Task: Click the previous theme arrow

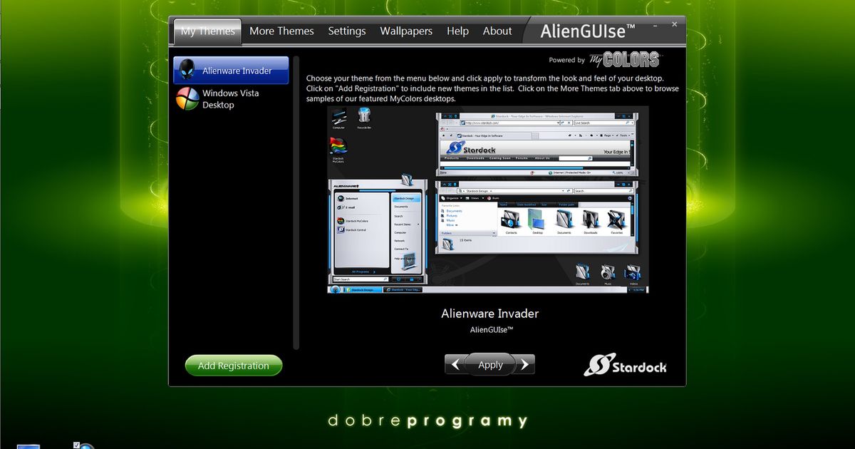Action: (x=456, y=363)
